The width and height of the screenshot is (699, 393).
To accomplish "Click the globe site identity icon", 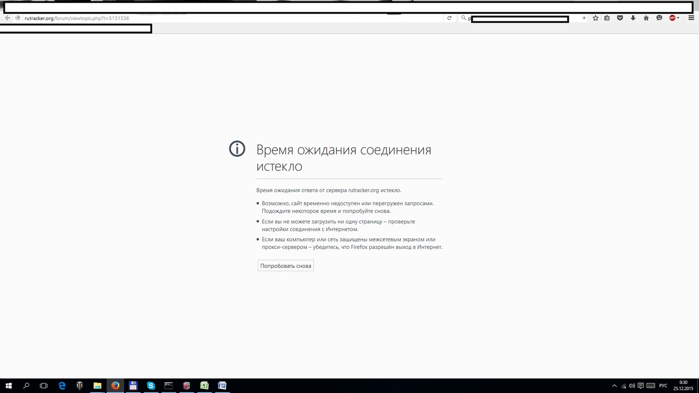I will coord(18,18).
